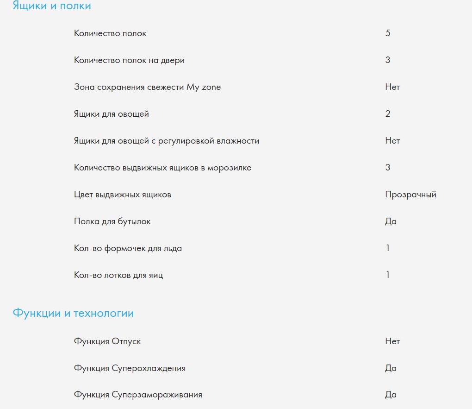Select the "Кол-во лотков для яиц" label
472x409 pixels.
point(118,275)
